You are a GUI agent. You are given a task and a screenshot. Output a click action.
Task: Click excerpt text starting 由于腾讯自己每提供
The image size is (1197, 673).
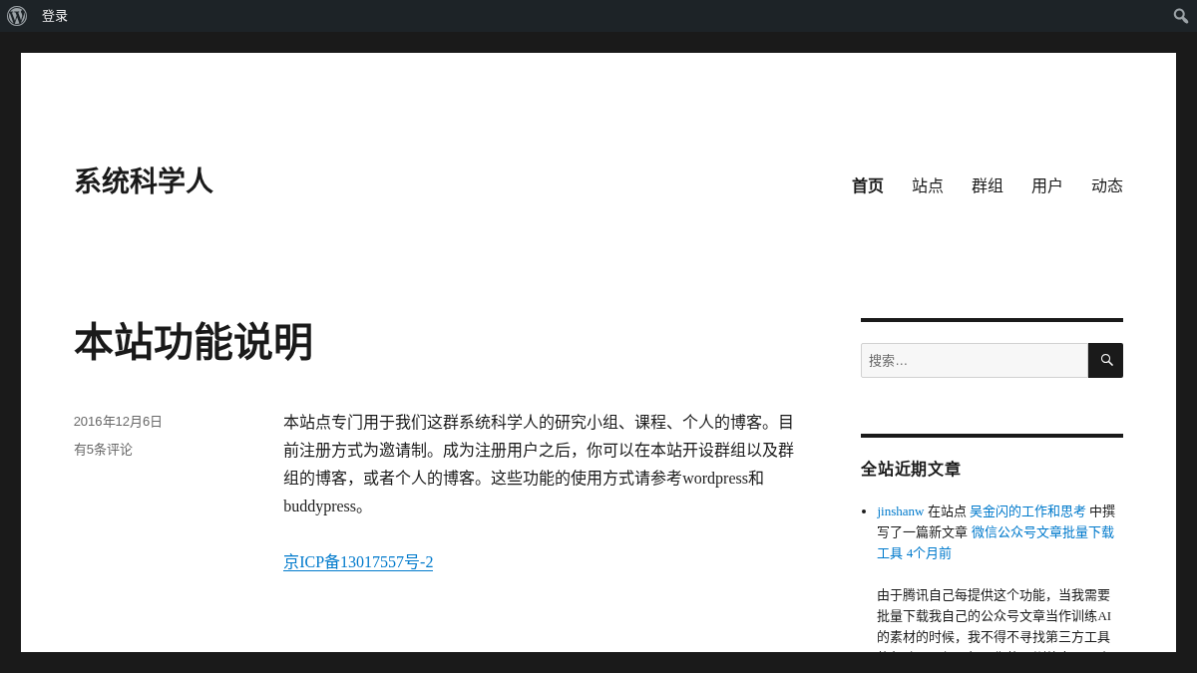click(x=995, y=618)
